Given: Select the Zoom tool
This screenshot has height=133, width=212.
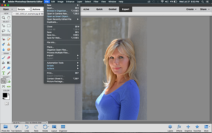Looking at the screenshot, I should click(4, 17).
